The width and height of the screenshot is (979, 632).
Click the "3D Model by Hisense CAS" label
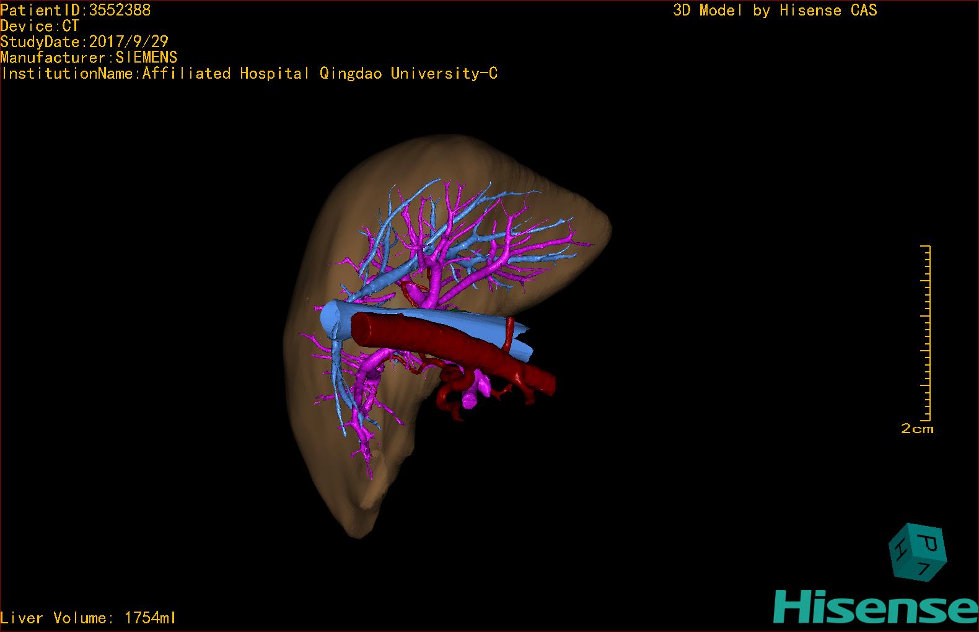pos(775,10)
